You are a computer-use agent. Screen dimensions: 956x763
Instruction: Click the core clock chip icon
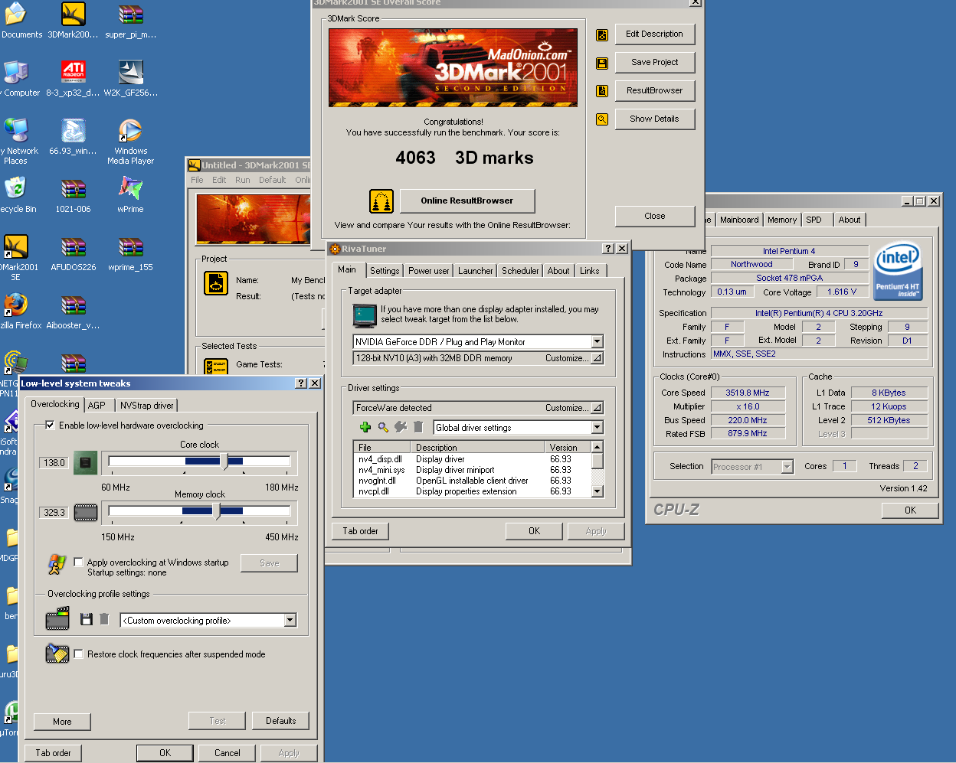pyautogui.click(x=86, y=463)
